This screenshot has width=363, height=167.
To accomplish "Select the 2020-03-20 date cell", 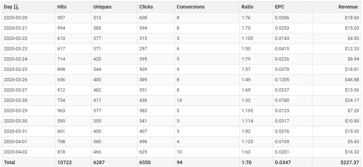I will tap(16, 17).
